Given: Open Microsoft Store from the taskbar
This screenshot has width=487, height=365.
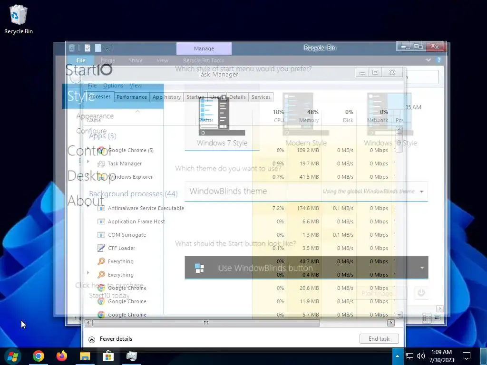Looking at the screenshot, I should (108, 356).
